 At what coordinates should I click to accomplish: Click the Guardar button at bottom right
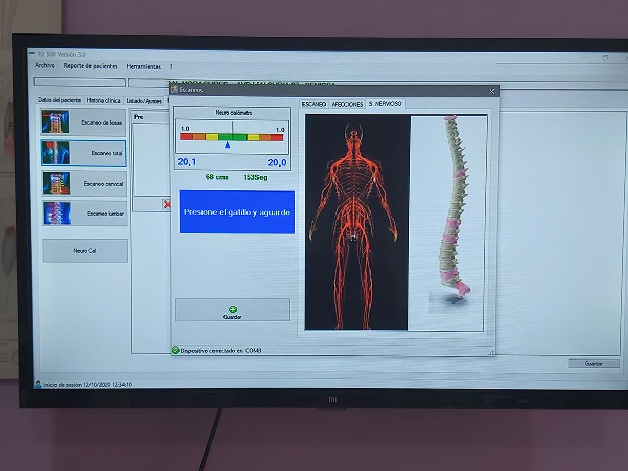pos(593,363)
